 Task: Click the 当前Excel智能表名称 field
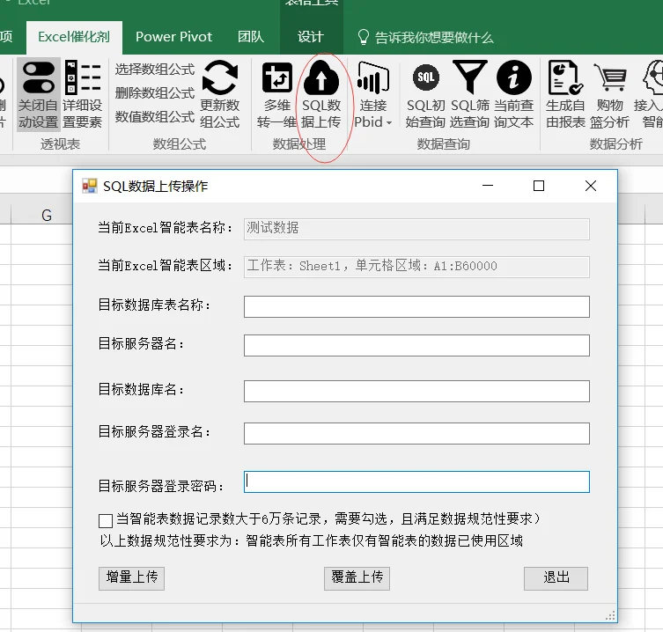pyautogui.click(x=416, y=229)
